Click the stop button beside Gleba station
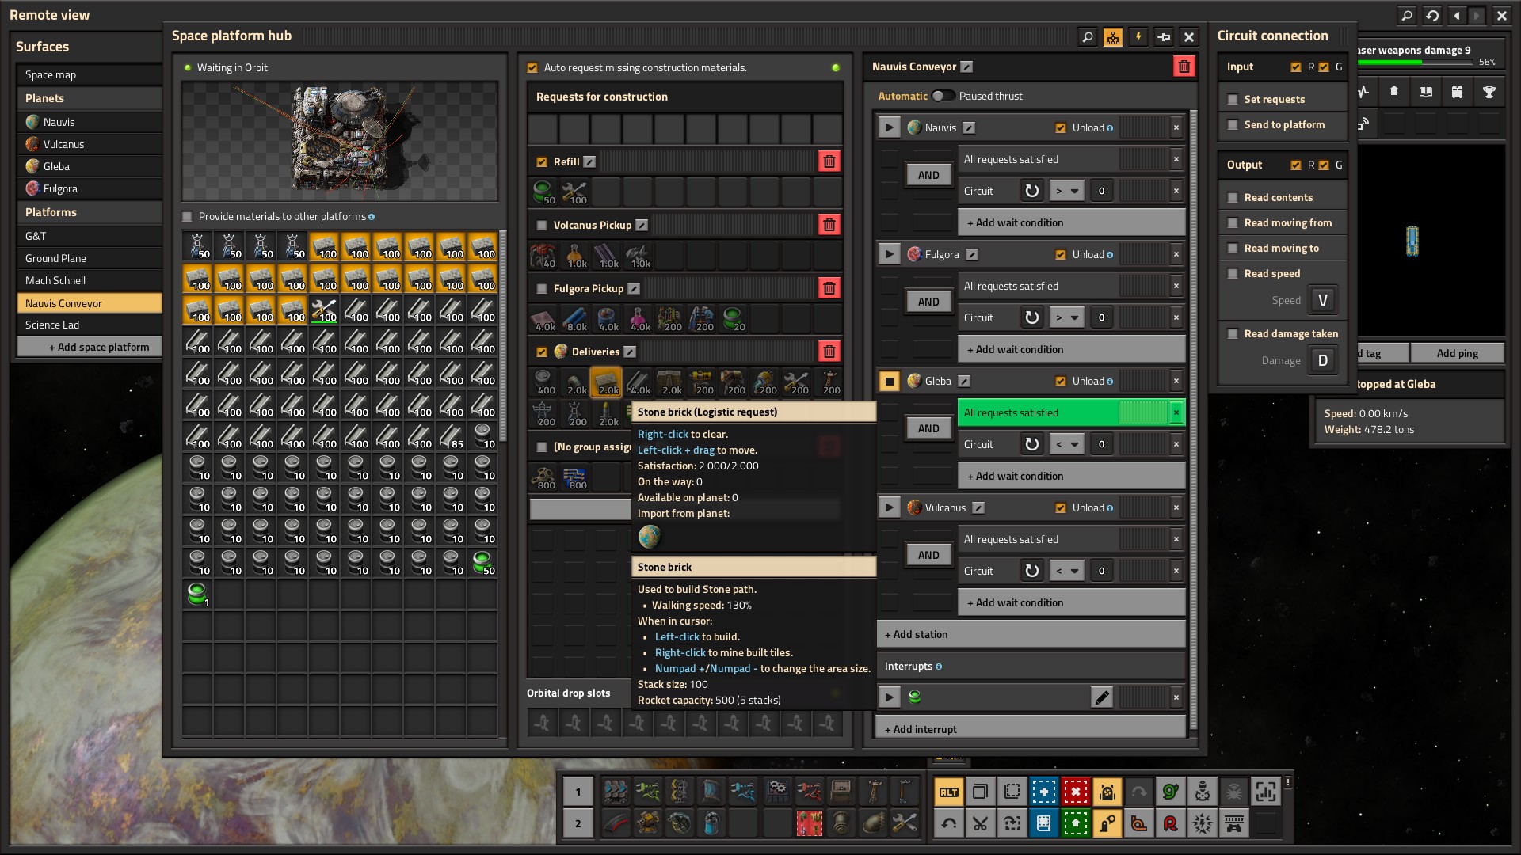1521x855 pixels. click(x=890, y=381)
